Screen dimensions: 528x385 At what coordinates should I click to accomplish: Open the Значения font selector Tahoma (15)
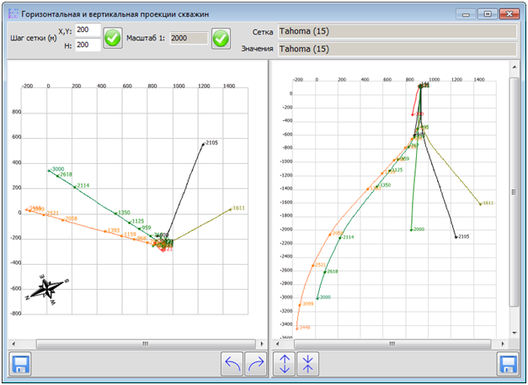[x=395, y=49]
